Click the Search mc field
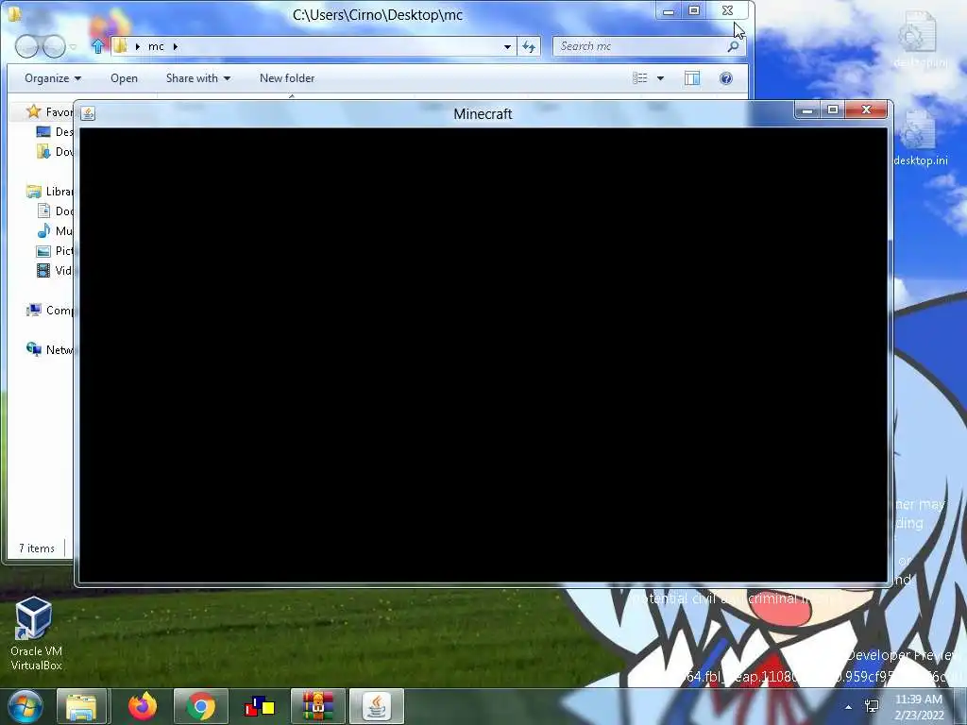 [650, 46]
